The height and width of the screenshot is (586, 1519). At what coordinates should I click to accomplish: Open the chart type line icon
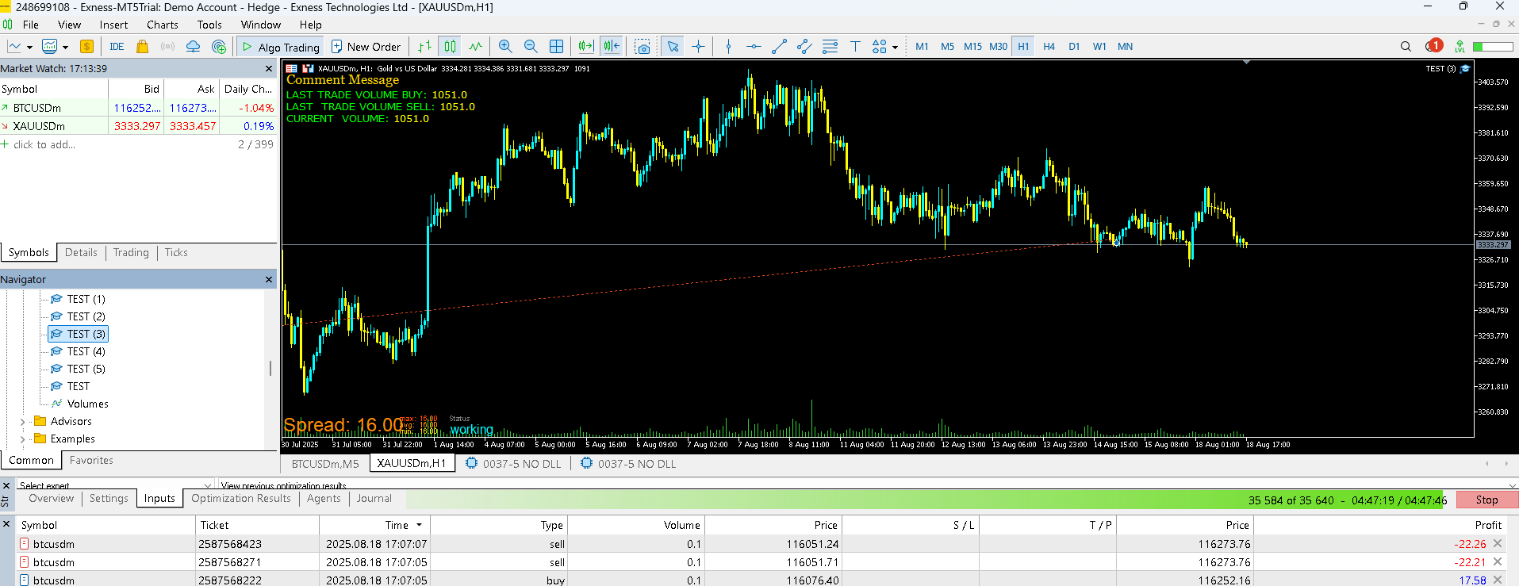coord(14,47)
